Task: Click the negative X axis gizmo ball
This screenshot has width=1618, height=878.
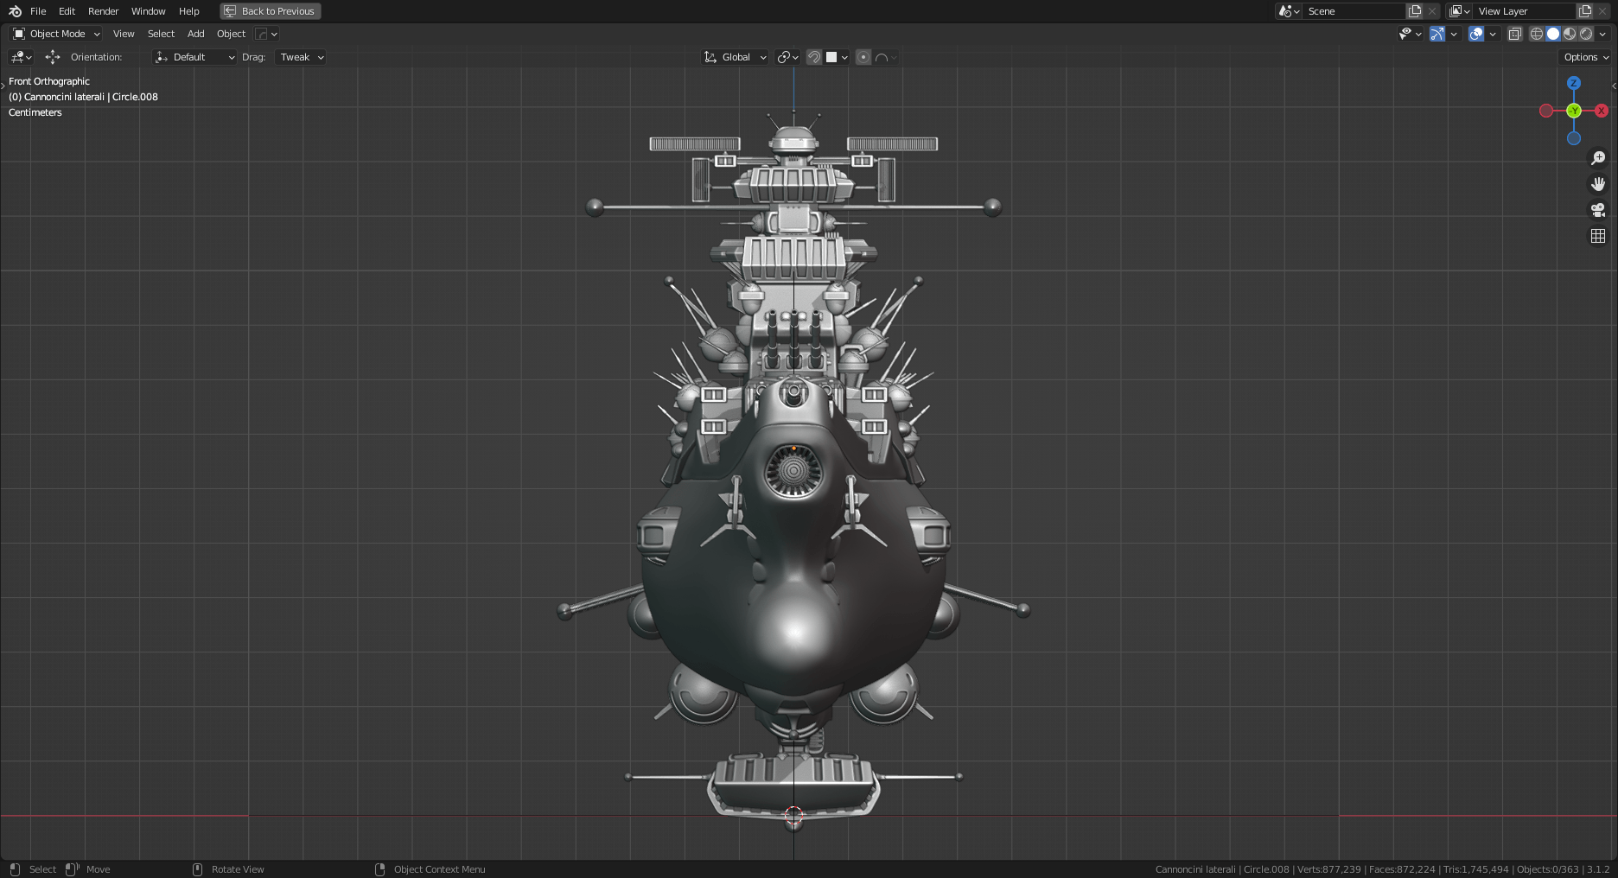Action: pyautogui.click(x=1546, y=111)
